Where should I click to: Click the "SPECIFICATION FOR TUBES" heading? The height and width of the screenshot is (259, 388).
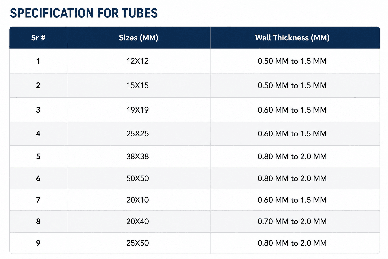click(x=84, y=13)
